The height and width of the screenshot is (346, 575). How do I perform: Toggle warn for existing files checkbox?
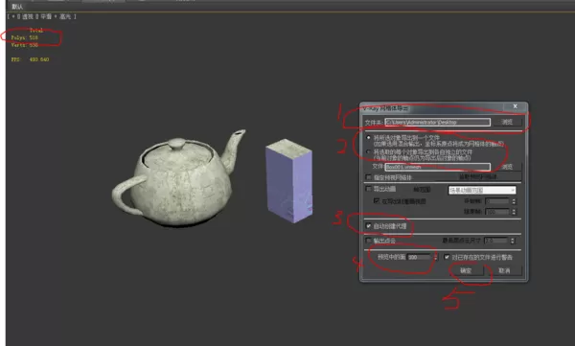pos(447,257)
